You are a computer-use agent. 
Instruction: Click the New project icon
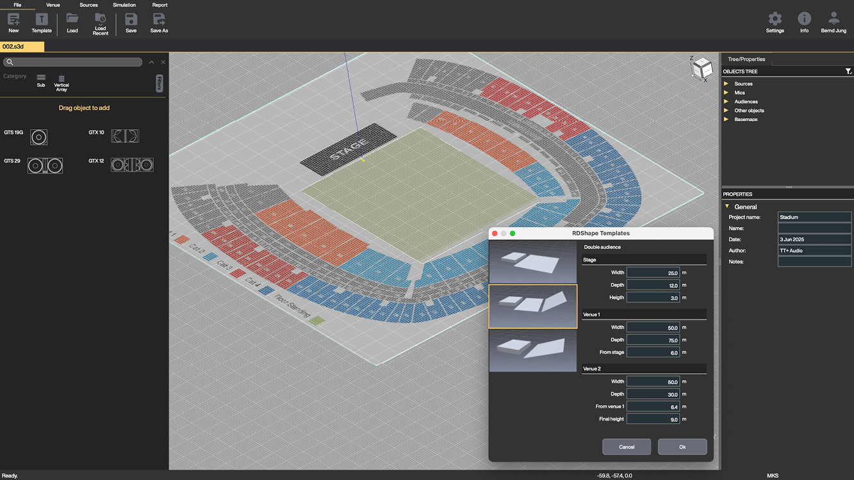[13, 19]
